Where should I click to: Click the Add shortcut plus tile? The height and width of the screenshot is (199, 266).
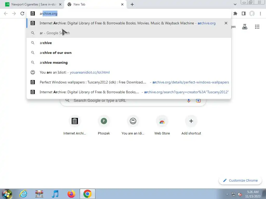click(x=191, y=125)
